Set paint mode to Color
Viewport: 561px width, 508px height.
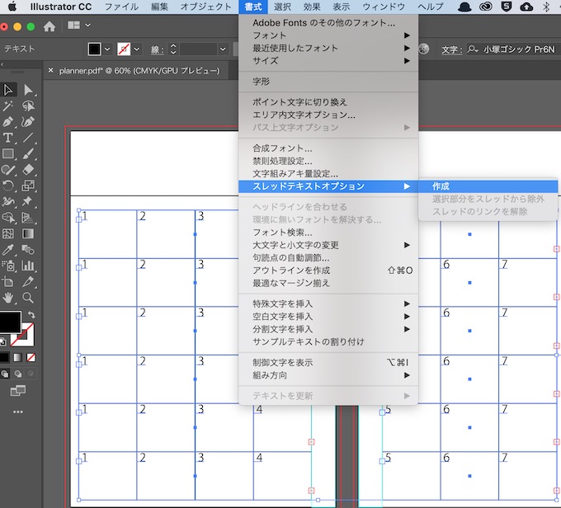point(4,357)
